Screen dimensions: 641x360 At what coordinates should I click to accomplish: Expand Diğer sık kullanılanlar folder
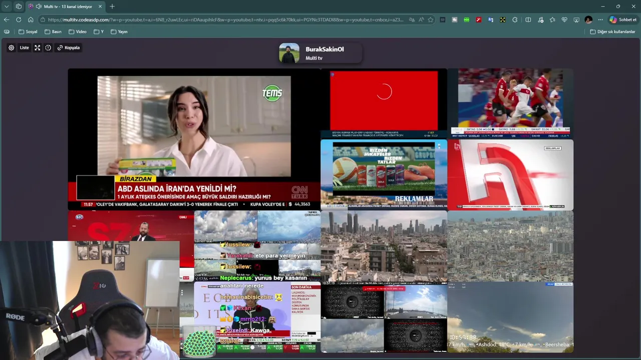[612, 31]
